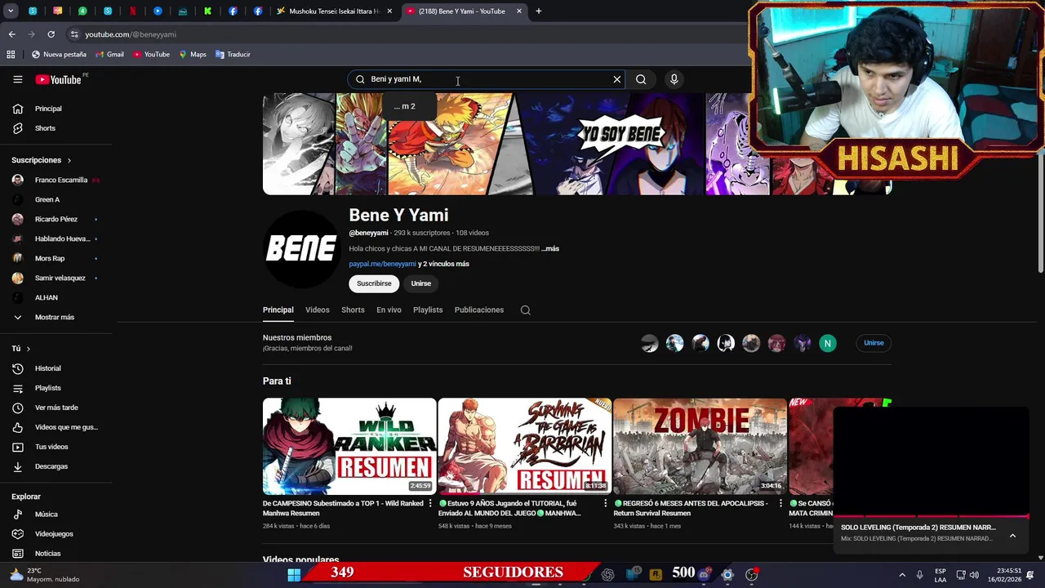Focus the YouTube search field
The height and width of the screenshot is (588, 1045).
(486, 79)
